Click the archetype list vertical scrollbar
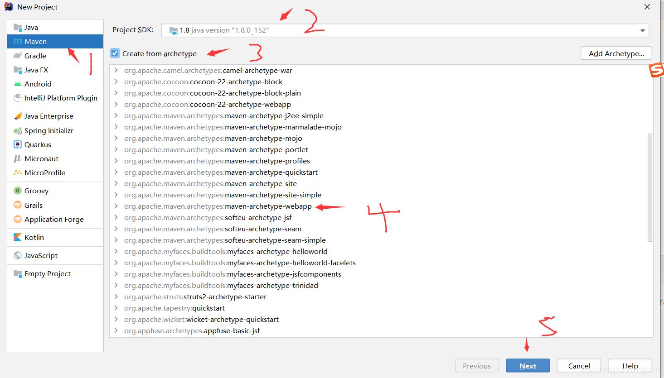 (x=650, y=187)
